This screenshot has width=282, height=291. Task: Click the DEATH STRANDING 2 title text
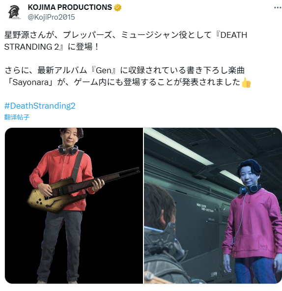126,41
